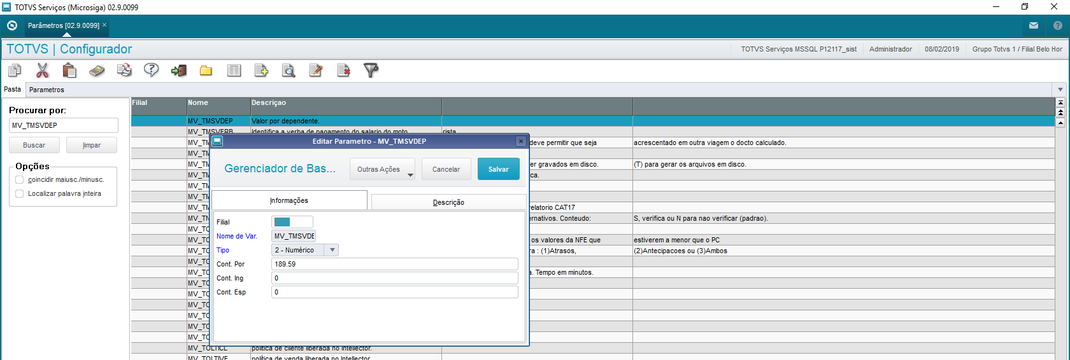
Task: Click the Administrador user label
Action: tap(890, 49)
